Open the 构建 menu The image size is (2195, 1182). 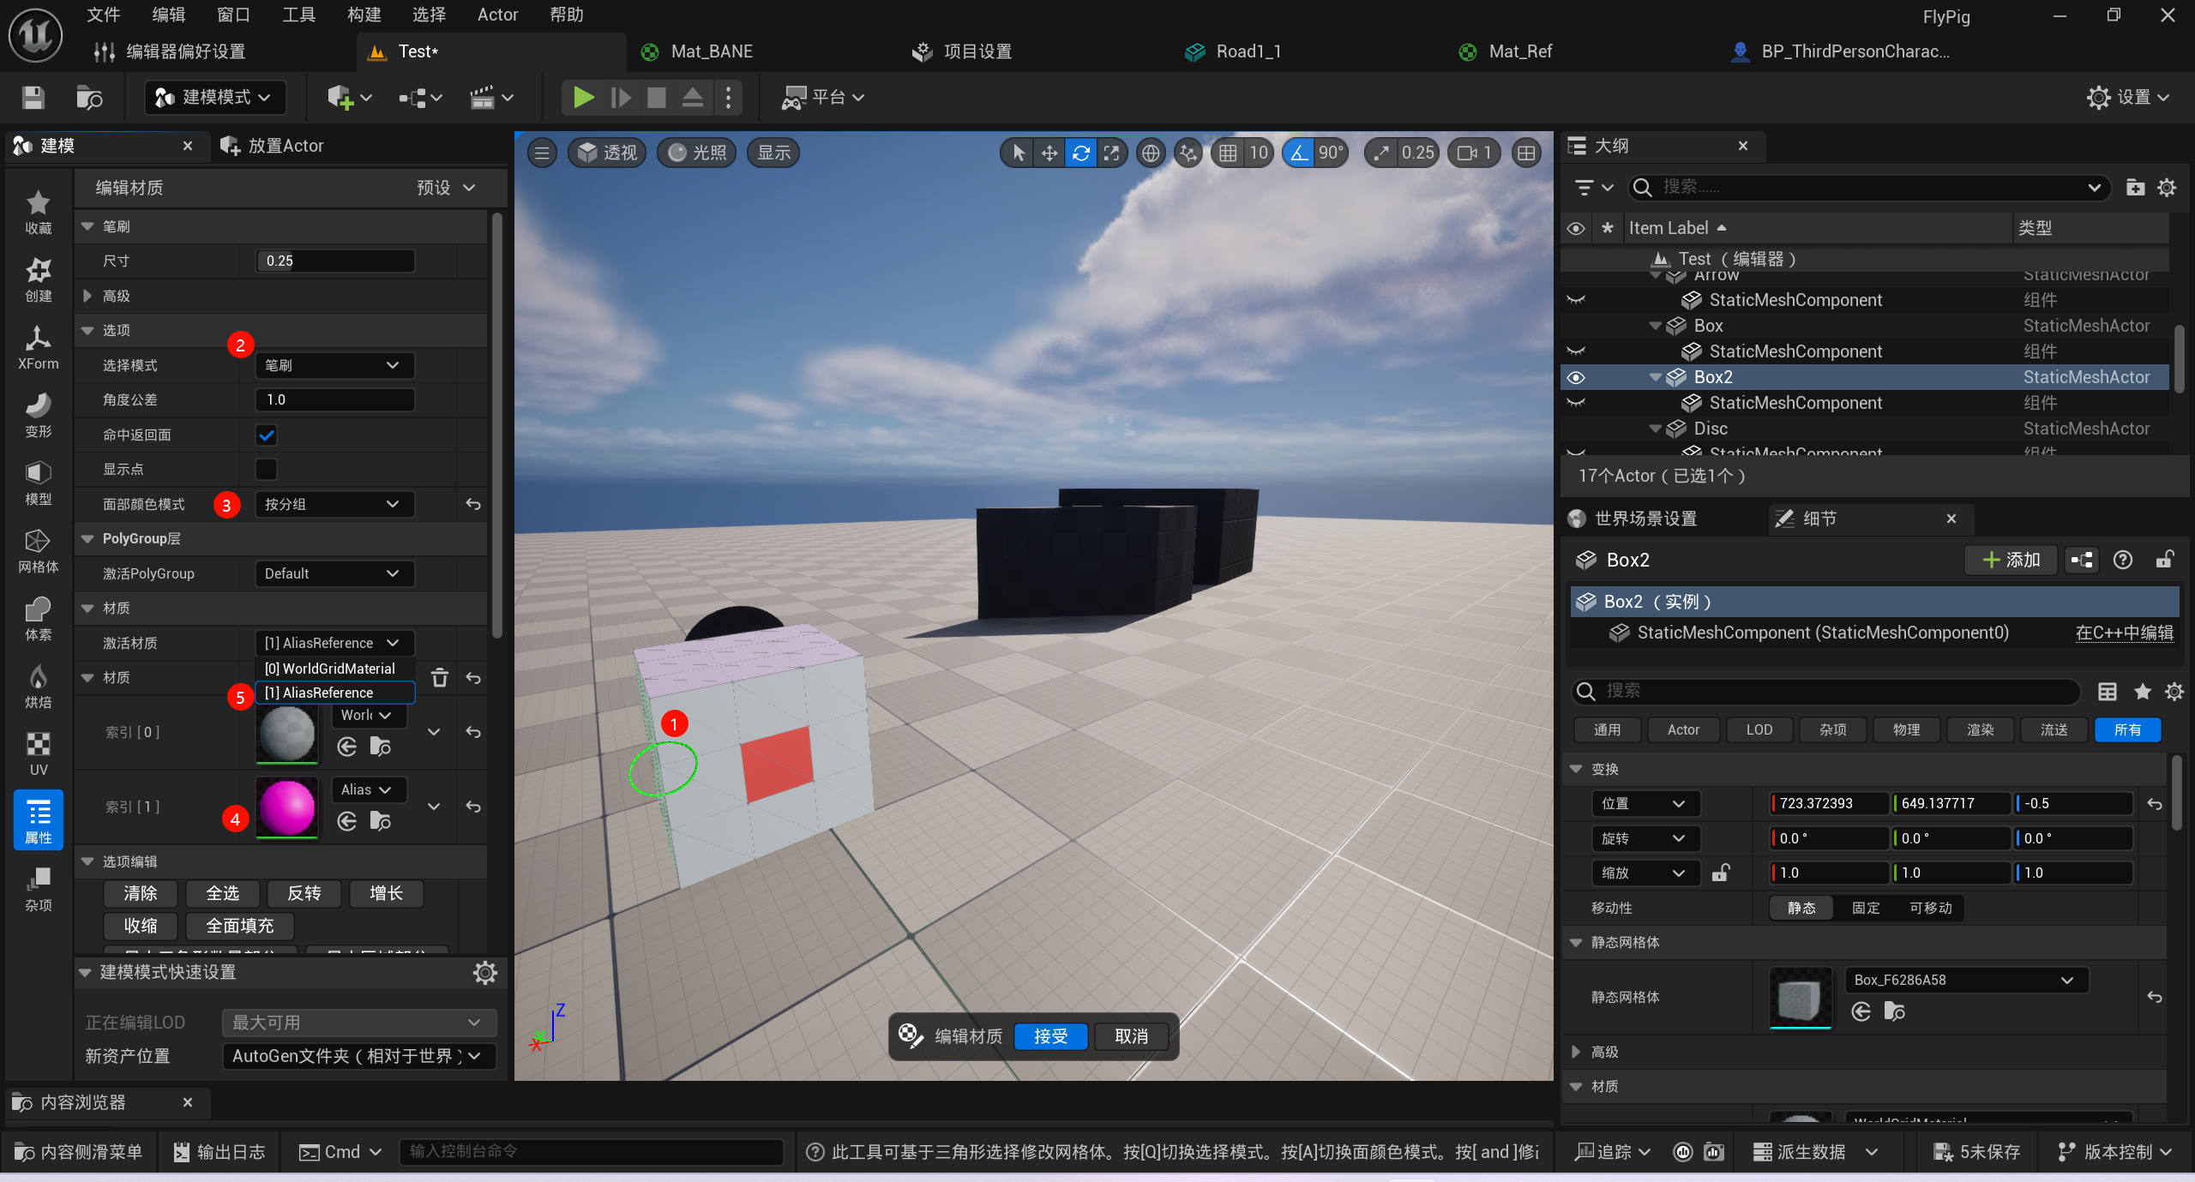pos(364,15)
